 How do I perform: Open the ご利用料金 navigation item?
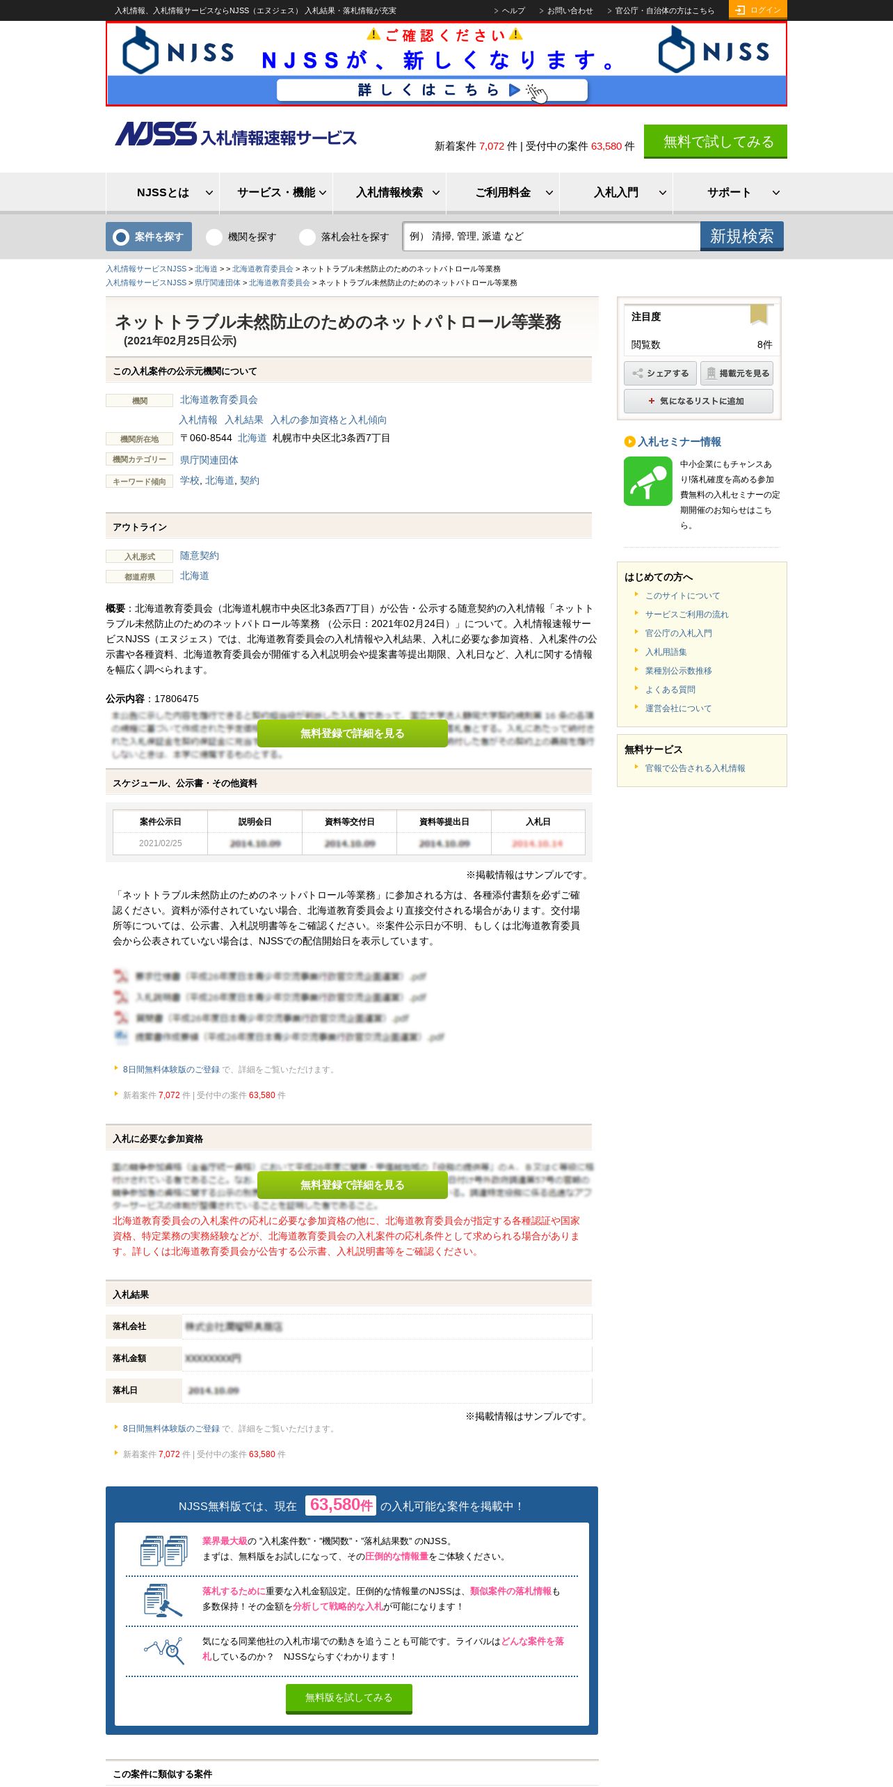click(503, 193)
